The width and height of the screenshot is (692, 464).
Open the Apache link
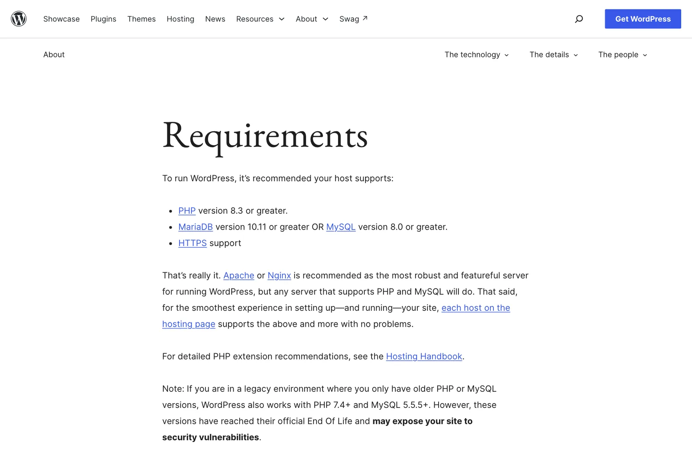tap(239, 275)
